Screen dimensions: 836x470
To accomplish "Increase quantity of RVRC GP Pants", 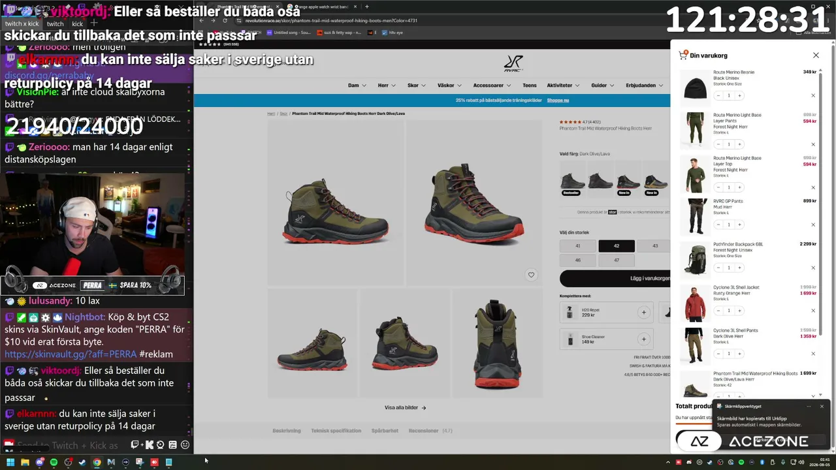I will click(x=739, y=225).
